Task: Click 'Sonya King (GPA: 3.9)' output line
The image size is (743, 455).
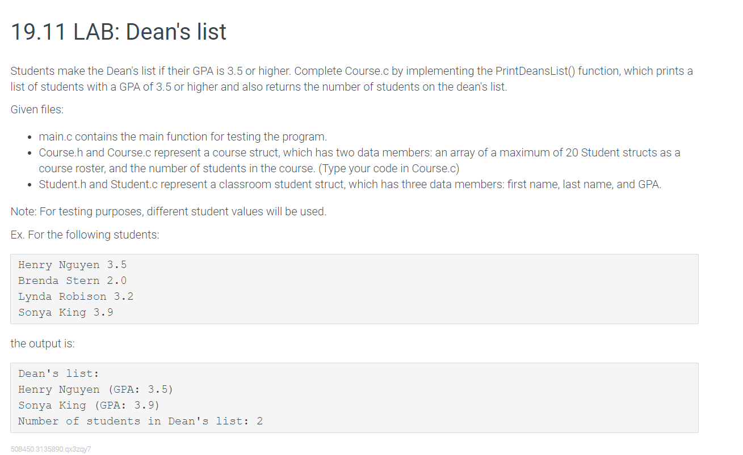Action: (89, 405)
